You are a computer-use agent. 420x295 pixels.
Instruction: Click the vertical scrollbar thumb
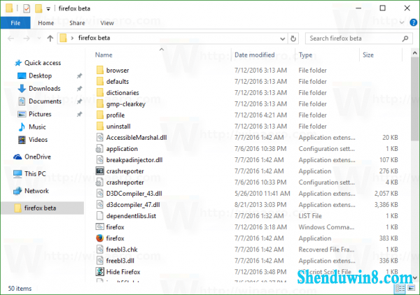coord(415,99)
